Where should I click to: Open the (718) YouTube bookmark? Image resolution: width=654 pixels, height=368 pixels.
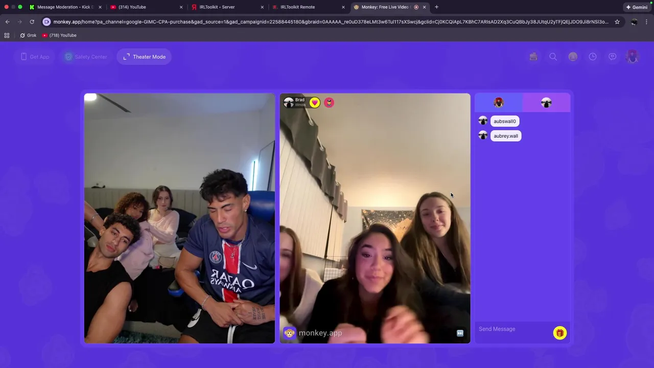click(x=59, y=35)
